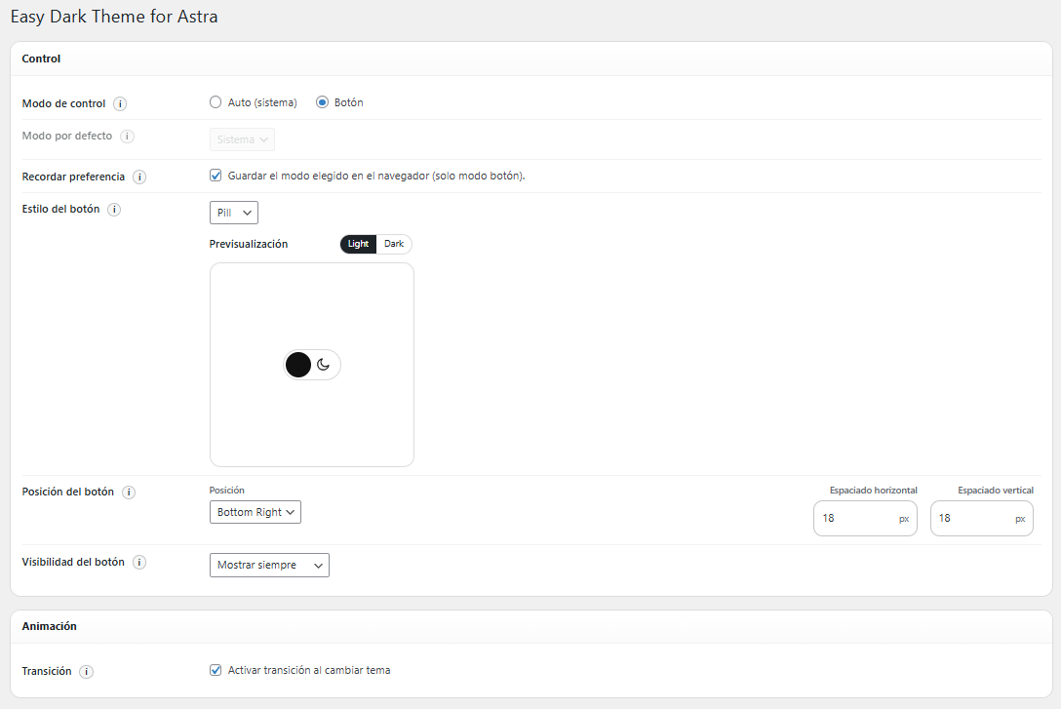
Task: Switch preview to Dark tab
Action: [394, 244]
